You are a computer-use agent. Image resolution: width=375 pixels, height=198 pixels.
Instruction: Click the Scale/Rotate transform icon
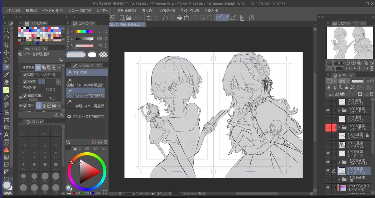coord(187,18)
